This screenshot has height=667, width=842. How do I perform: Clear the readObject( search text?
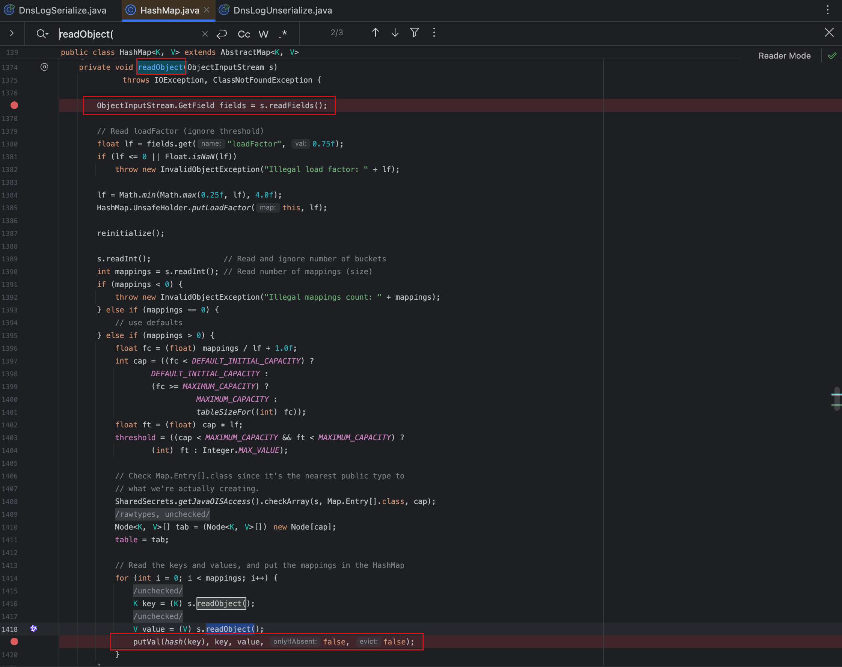click(205, 34)
